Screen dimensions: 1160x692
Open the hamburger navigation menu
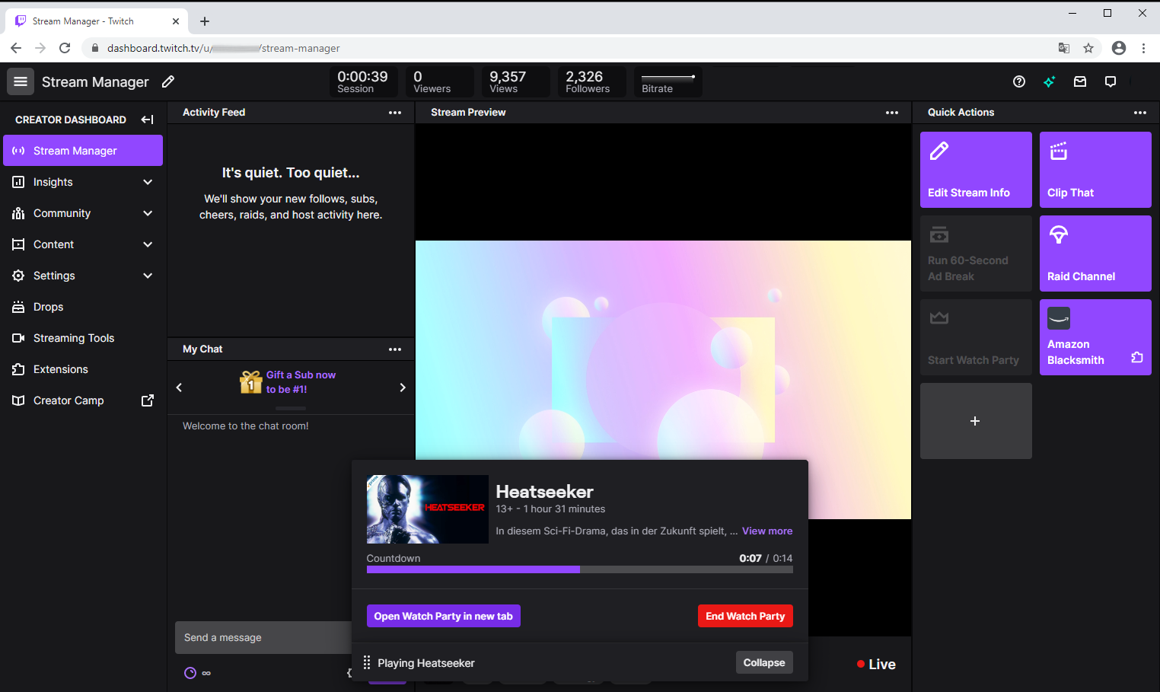pyautogui.click(x=21, y=81)
